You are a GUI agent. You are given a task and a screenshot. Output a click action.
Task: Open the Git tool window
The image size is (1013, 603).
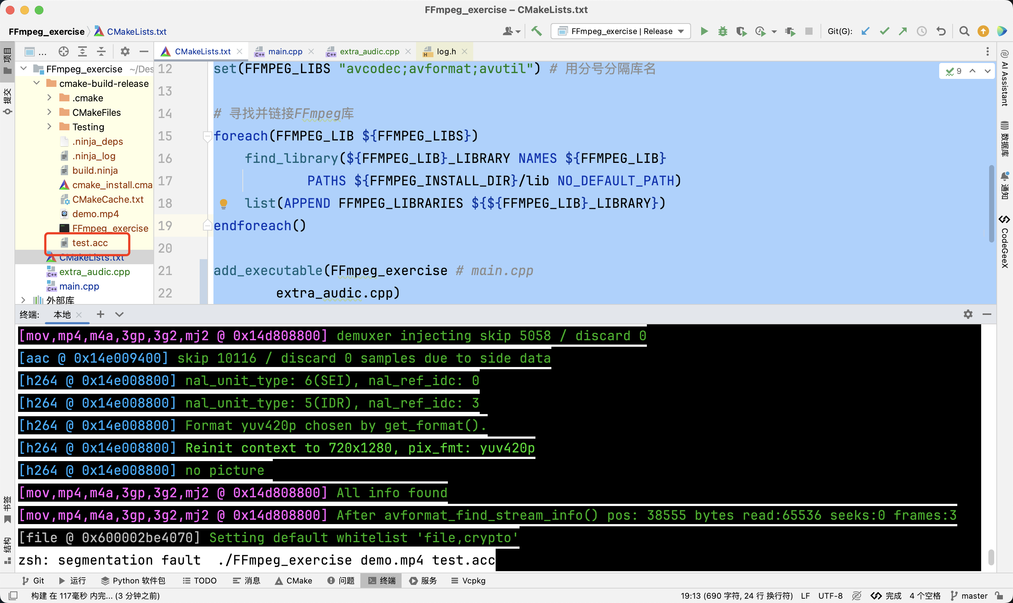pyautogui.click(x=33, y=580)
